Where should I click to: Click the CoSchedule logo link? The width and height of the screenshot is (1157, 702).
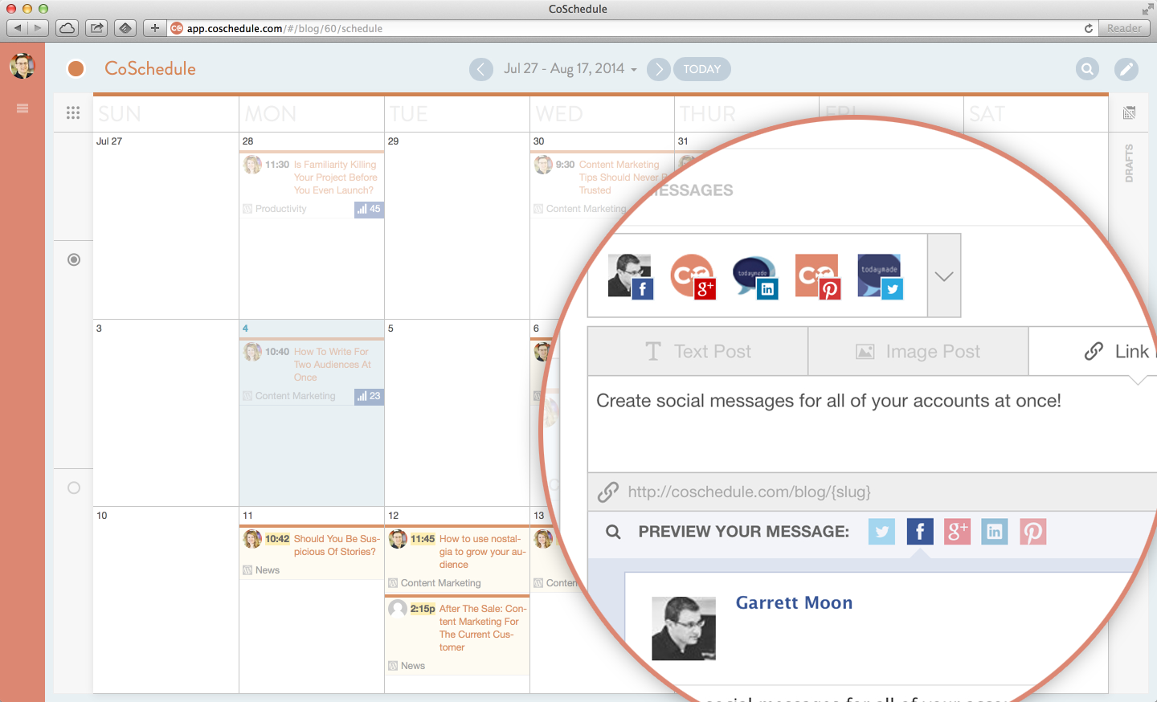tap(149, 68)
